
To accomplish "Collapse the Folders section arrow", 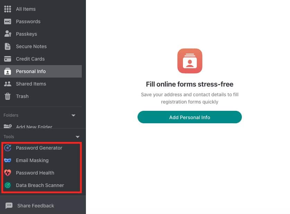I will click(x=73, y=115).
